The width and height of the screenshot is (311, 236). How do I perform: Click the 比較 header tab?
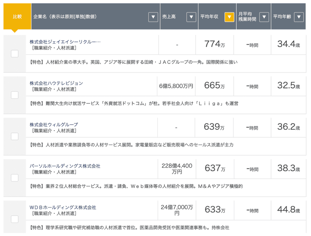tap(17, 16)
